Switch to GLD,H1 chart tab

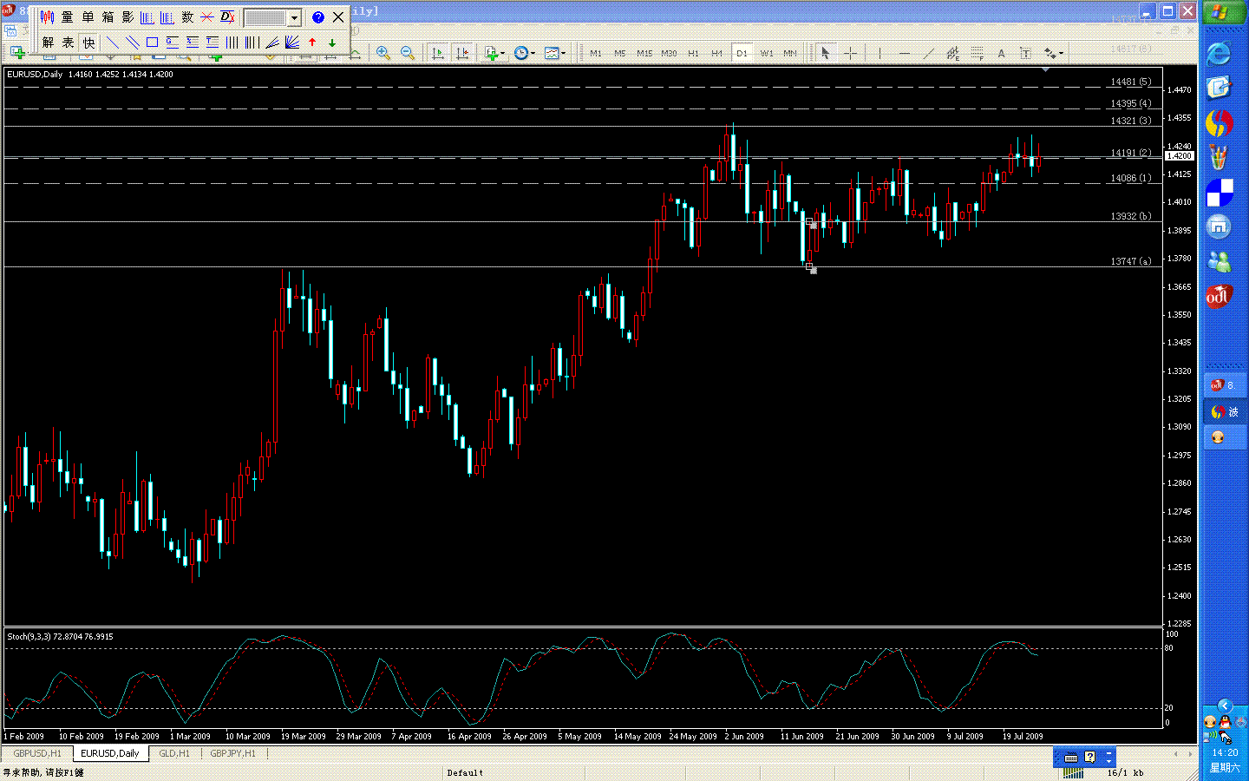(x=174, y=753)
